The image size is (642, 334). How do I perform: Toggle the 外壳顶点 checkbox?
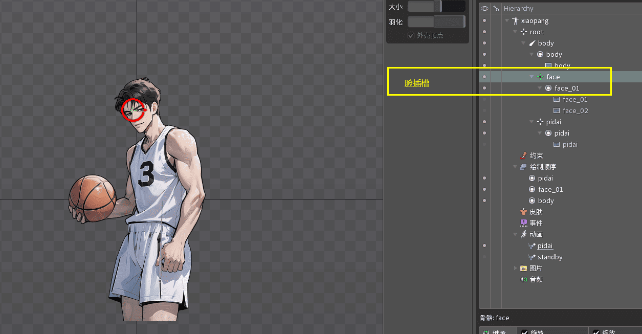click(x=410, y=35)
